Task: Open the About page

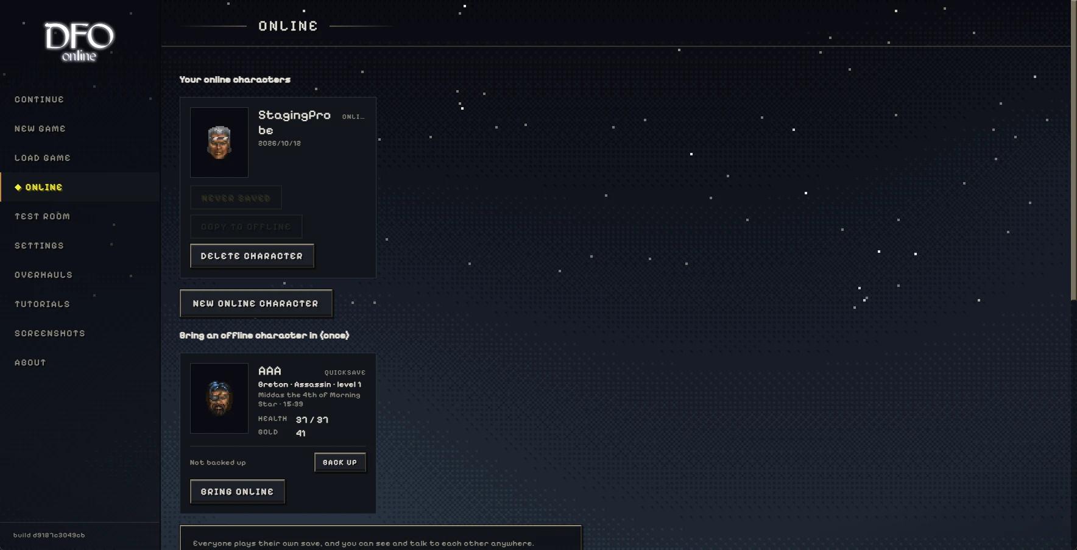Action: point(30,362)
